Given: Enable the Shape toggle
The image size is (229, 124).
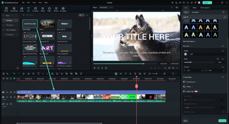Looking at the screenshot, I should pos(185,86).
